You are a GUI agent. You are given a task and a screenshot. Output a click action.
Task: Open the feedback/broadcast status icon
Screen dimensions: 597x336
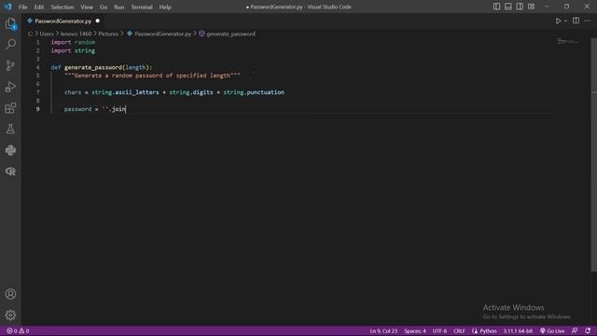[x=575, y=330]
